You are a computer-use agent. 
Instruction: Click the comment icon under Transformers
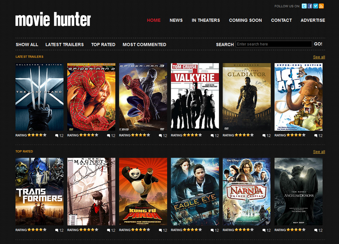pyautogui.click(x=57, y=230)
